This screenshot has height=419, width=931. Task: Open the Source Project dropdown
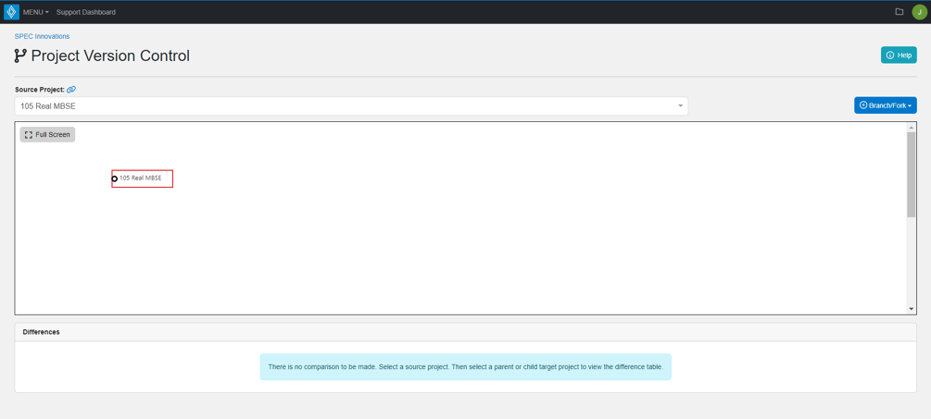351,106
